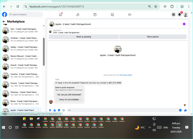Open Facebook notifications bell

[x=179, y=15]
